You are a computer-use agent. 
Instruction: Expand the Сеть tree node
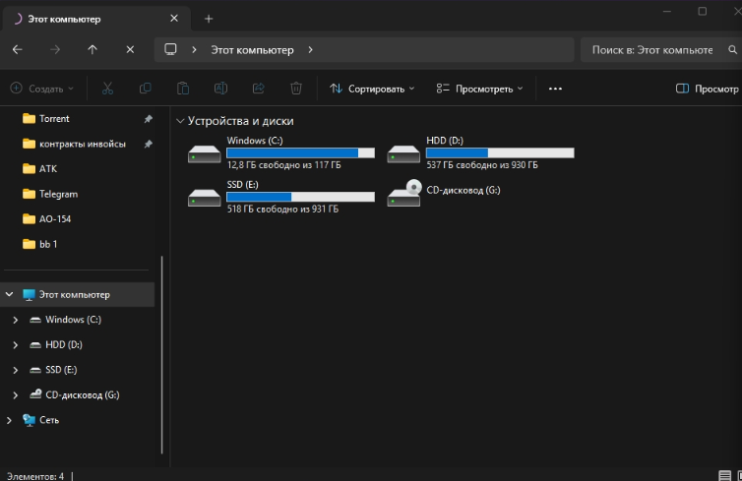click(10, 420)
